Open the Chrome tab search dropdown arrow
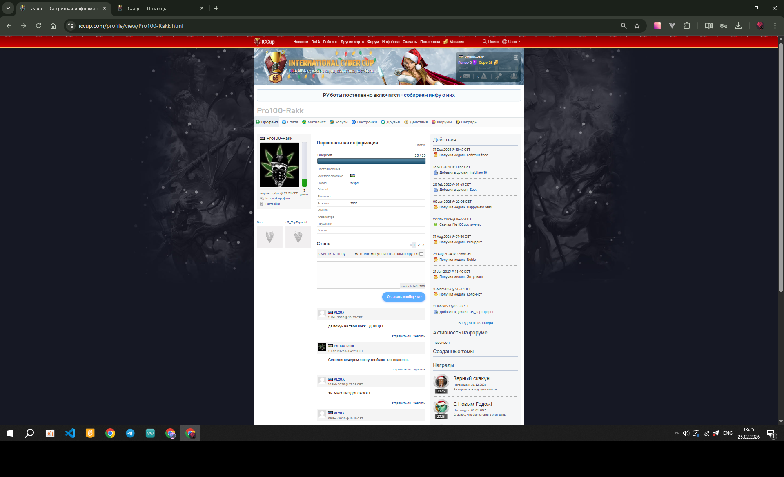This screenshot has width=784, height=477. pos(8,8)
